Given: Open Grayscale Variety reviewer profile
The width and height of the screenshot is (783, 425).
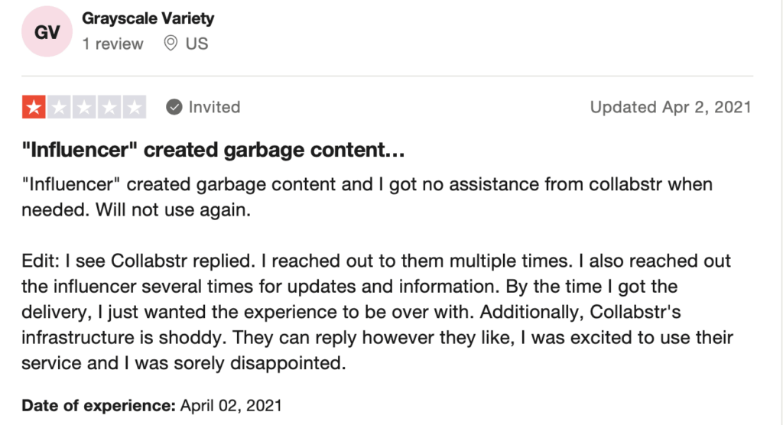Looking at the screenshot, I should [x=148, y=18].
